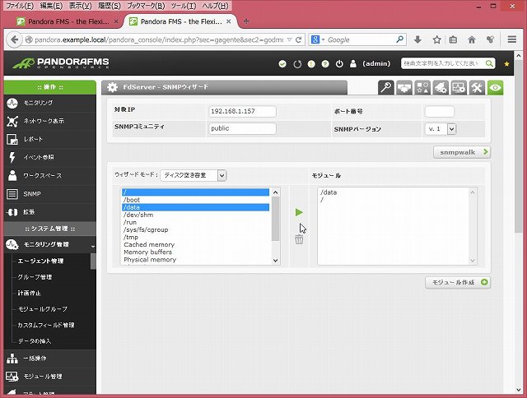Open agent management submenu item
This screenshot has height=398, width=527.
pyautogui.click(x=40, y=261)
